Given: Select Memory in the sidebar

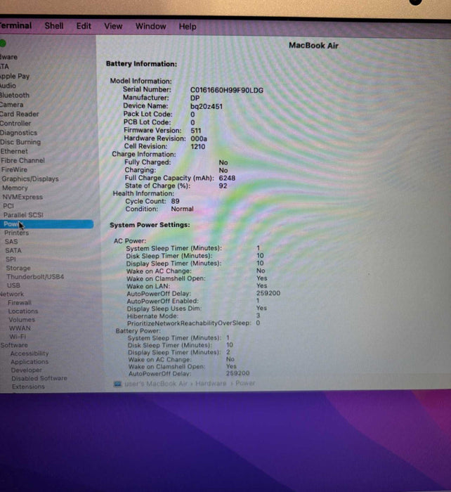Looking at the screenshot, I should (x=15, y=188).
